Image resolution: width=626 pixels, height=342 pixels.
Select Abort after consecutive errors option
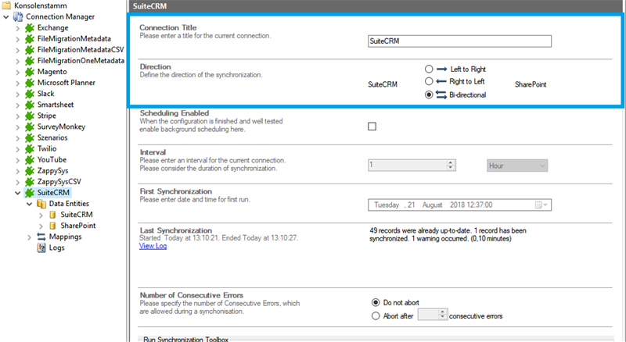coord(376,315)
